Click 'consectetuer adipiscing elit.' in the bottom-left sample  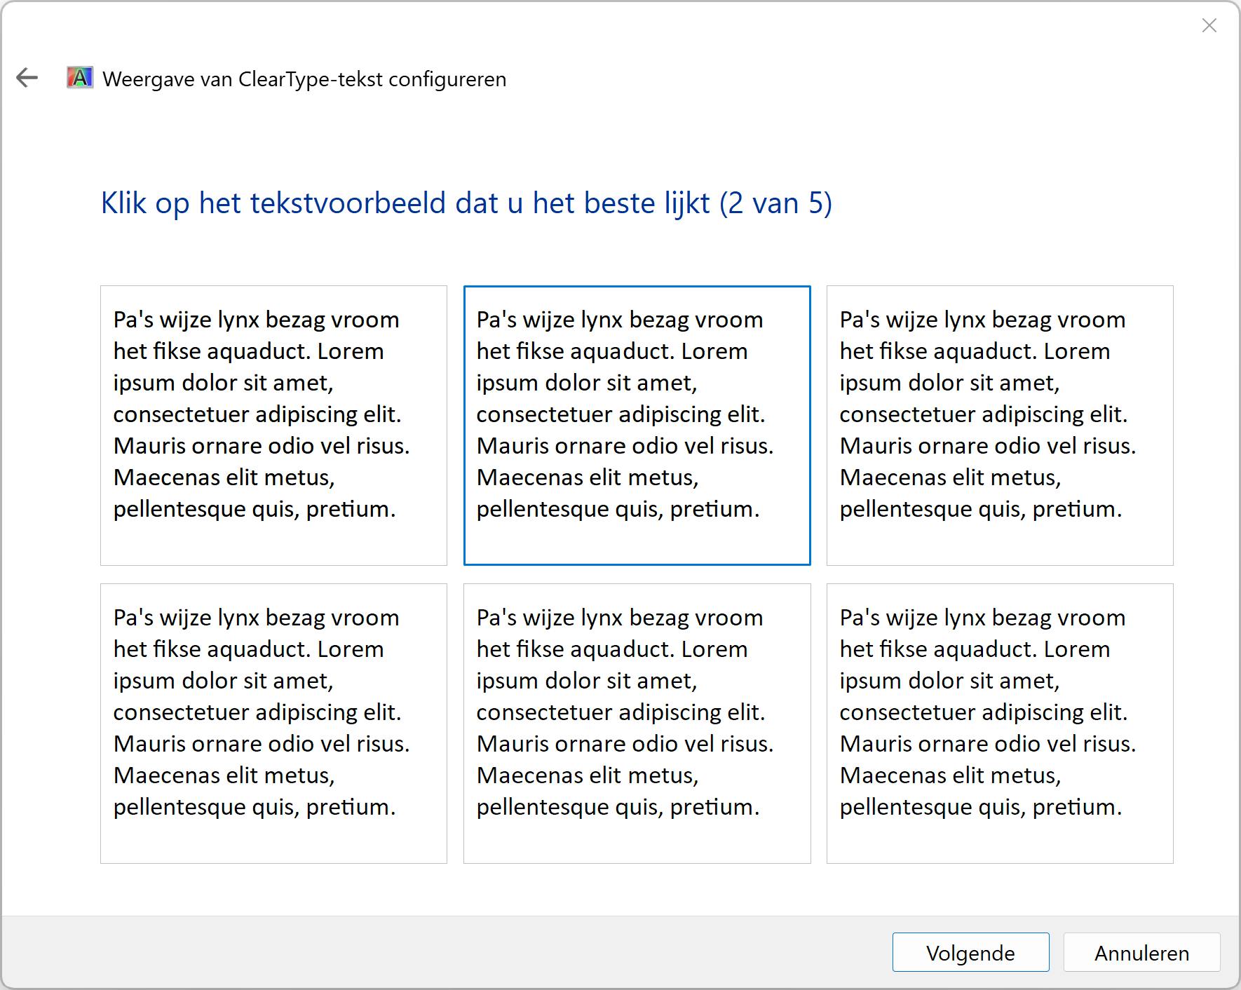(257, 712)
